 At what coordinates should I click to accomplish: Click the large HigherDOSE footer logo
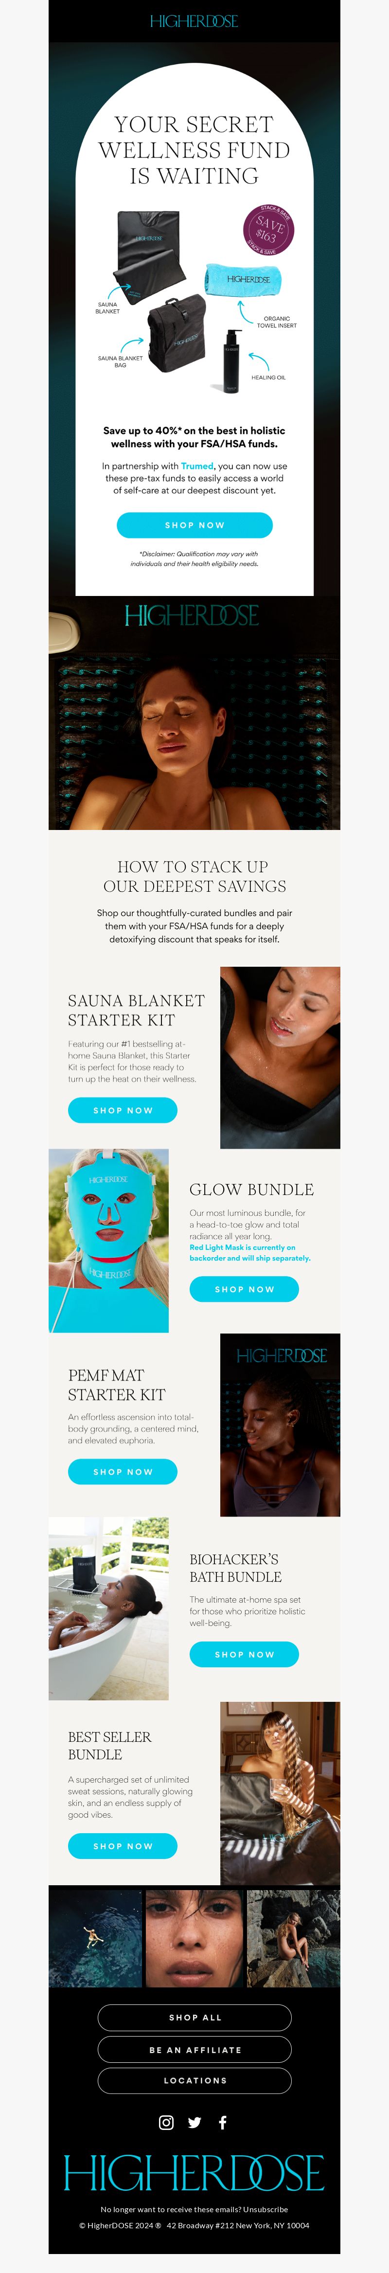pos(194,2172)
